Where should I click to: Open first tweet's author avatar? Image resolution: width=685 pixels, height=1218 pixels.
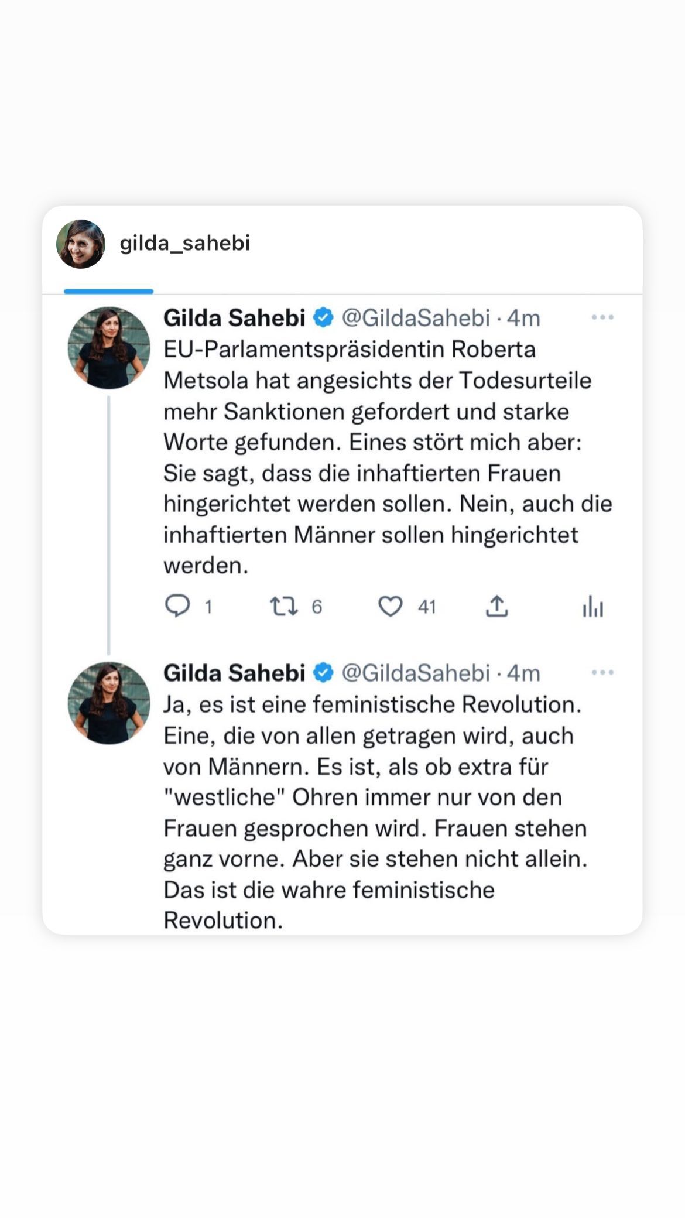click(x=109, y=348)
